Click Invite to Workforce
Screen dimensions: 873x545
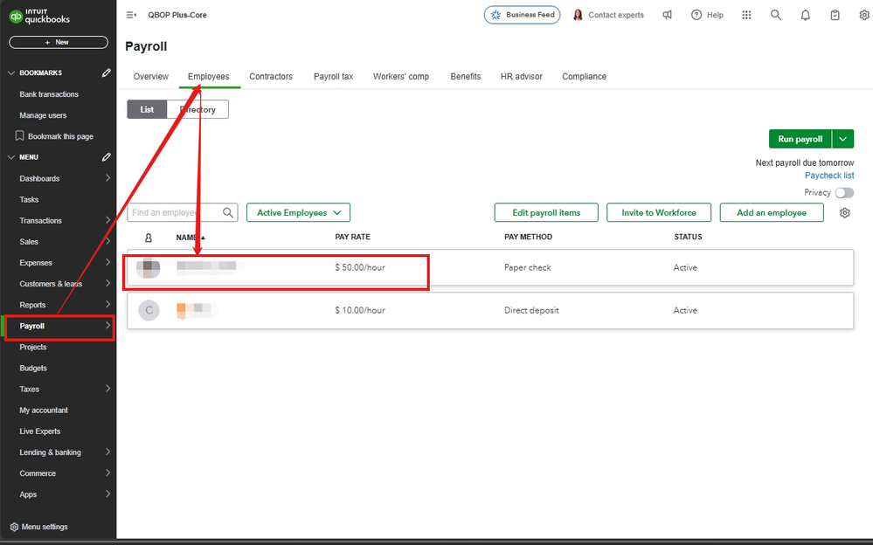coord(659,212)
